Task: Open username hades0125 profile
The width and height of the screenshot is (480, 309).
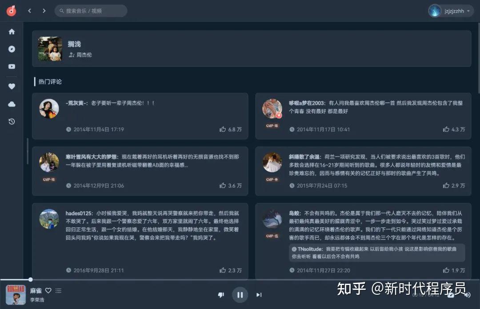Action: (79, 213)
